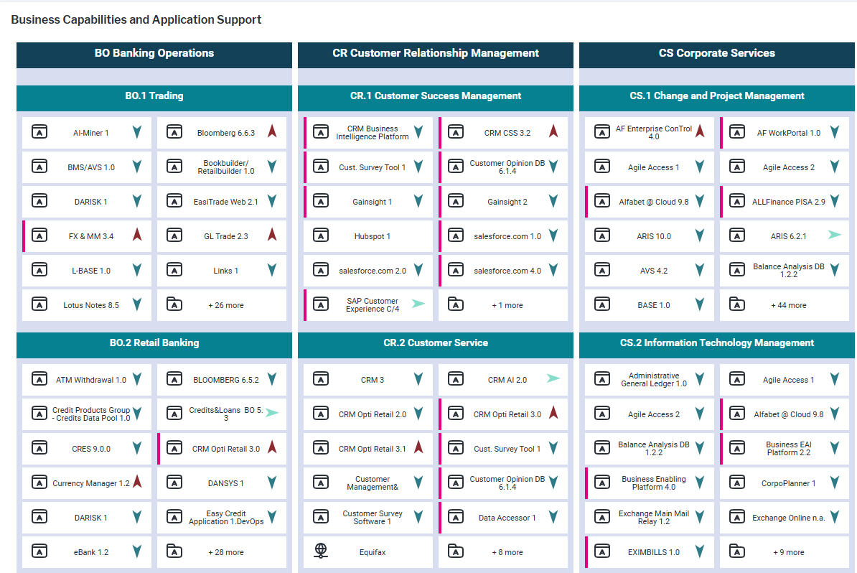Expand + 26 more applications under Trading

(x=225, y=305)
